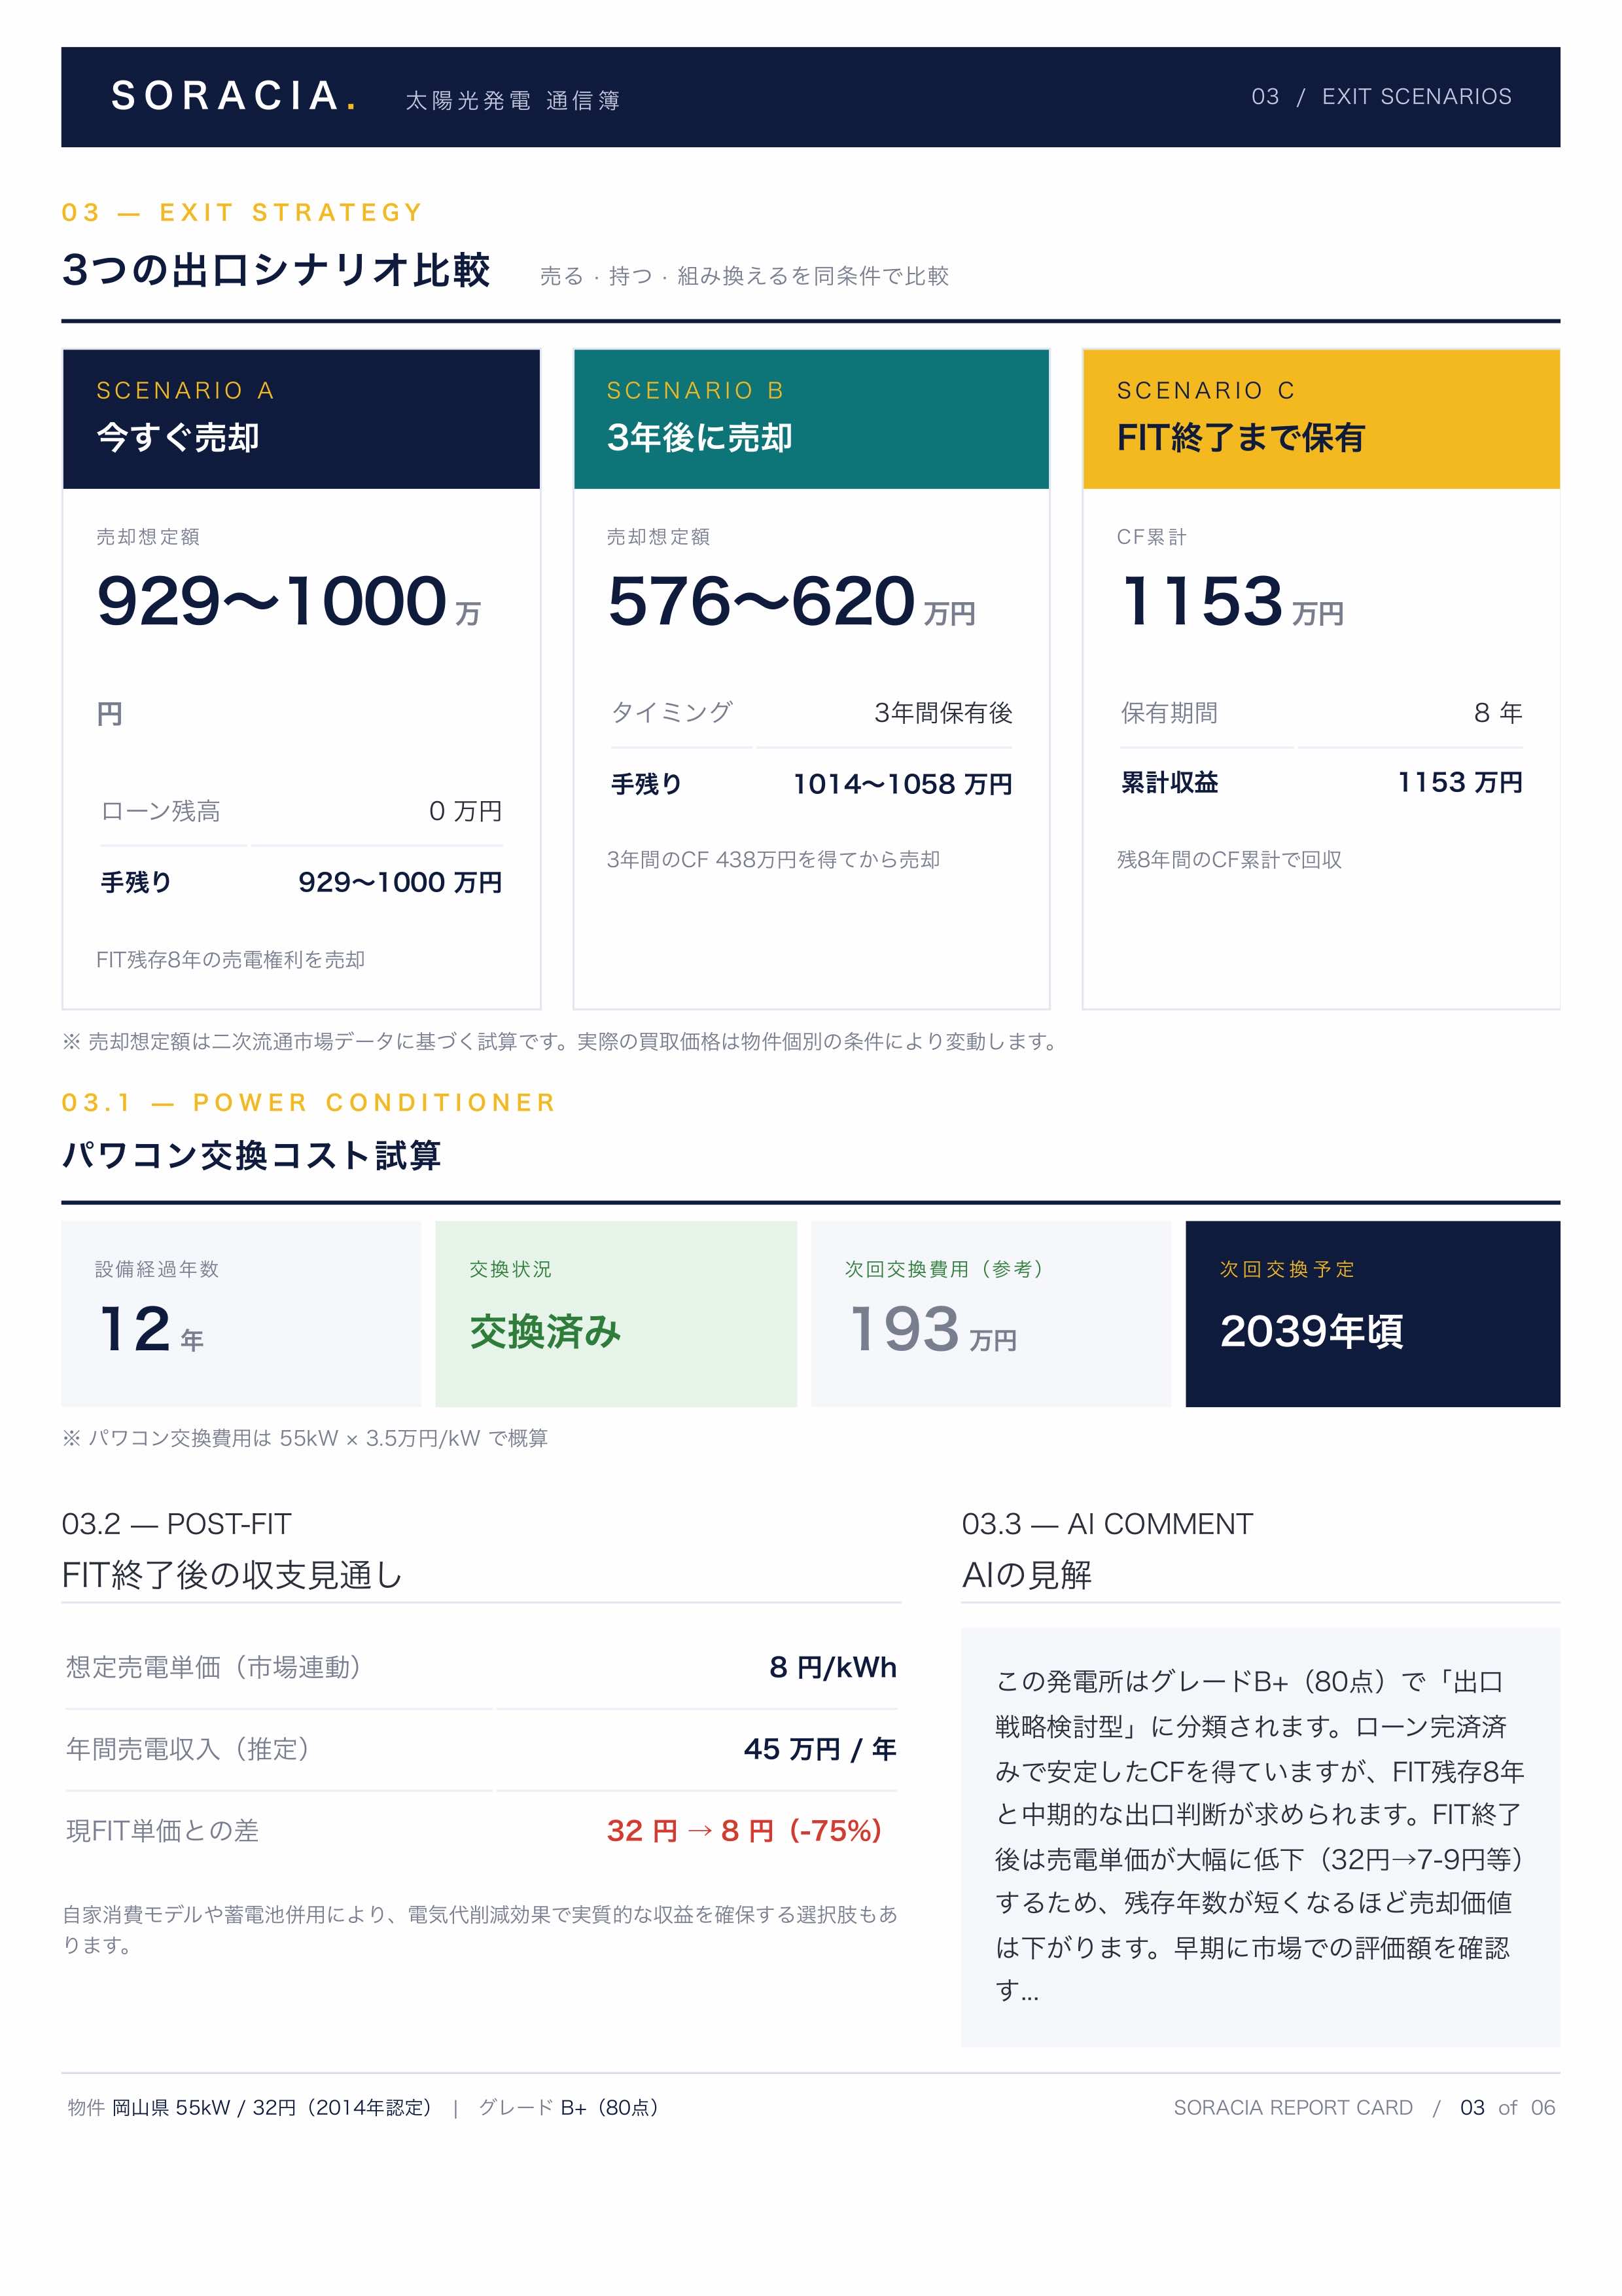Screen dimensions: 1622x2296
Task: Select the 03 — EXIT STRATEGY section label
Action: point(242,212)
